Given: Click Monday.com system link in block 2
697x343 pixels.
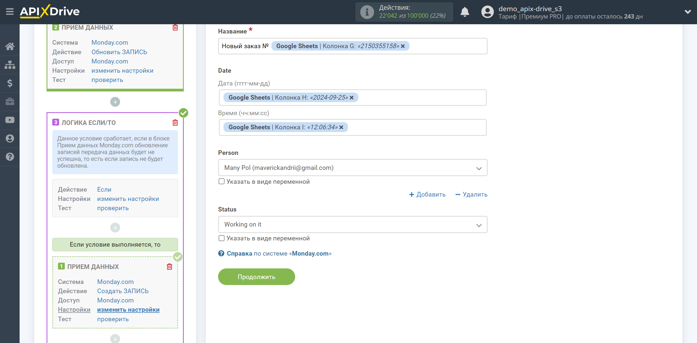Looking at the screenshot, I should [109, 43].
